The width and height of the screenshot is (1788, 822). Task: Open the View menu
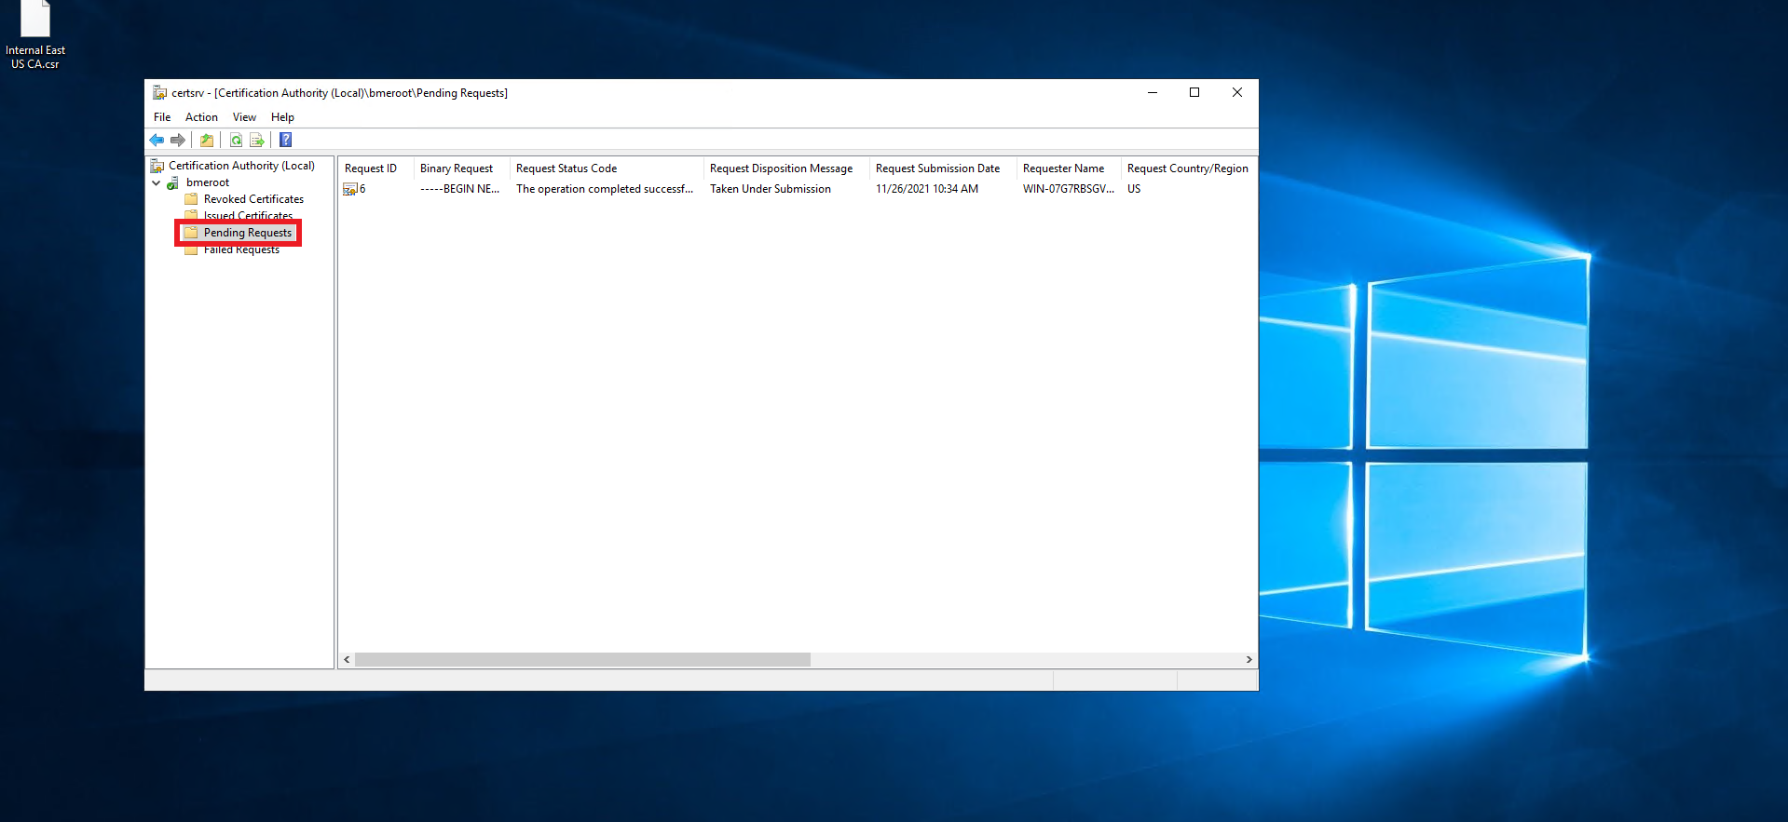[244, 117]
